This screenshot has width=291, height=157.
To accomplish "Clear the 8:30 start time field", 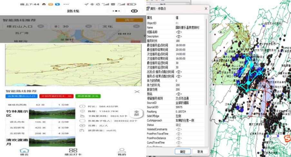I will pyautogui.click(x=88, y=26).
